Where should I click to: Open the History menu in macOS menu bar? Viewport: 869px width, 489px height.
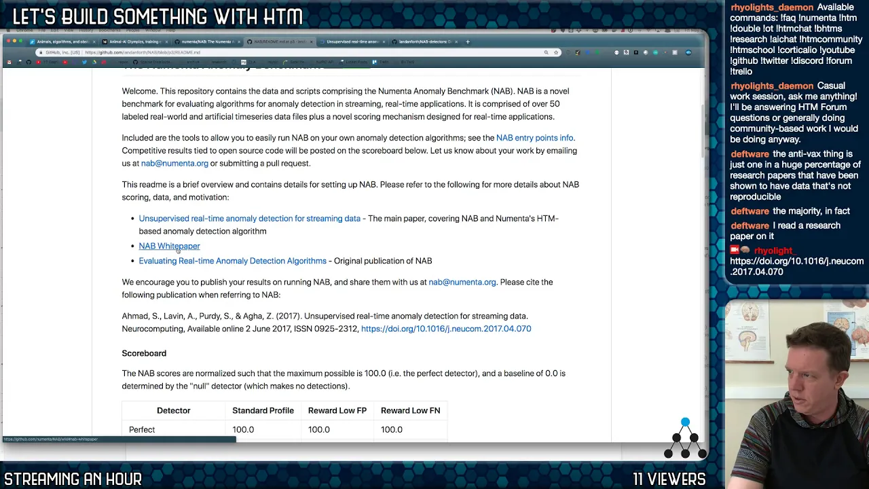coord(86,30)
